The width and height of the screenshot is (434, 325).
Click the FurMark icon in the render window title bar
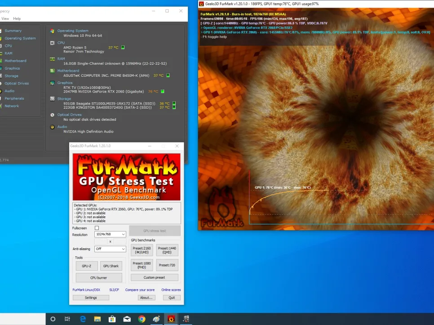click(201, 4)
